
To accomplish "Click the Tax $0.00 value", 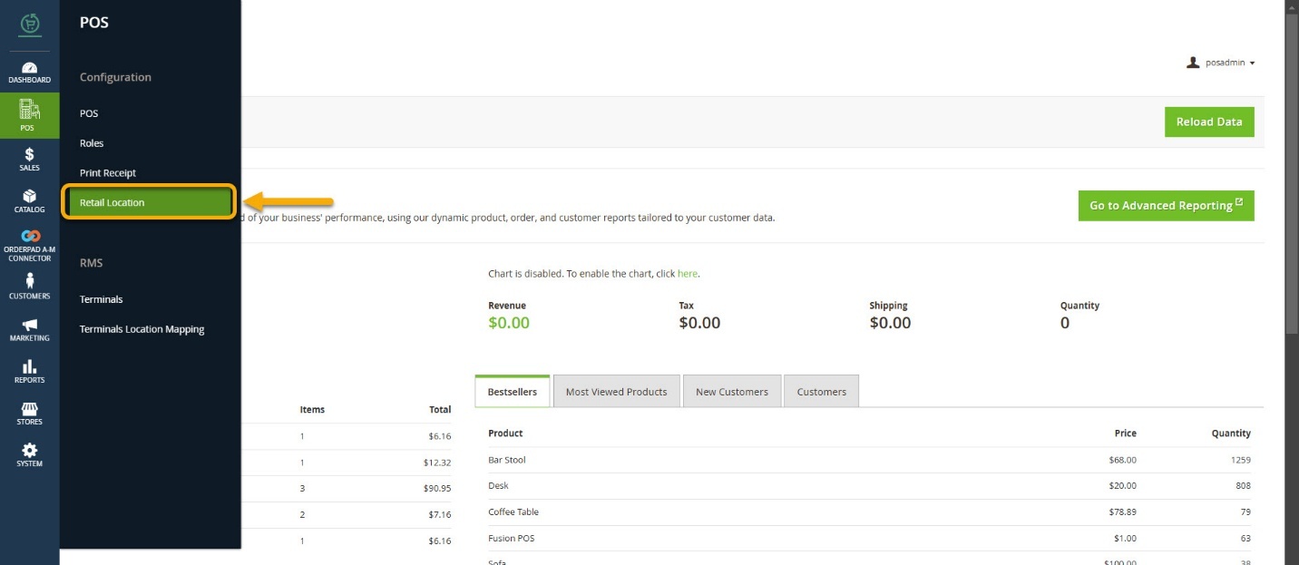I will point(699,323).
